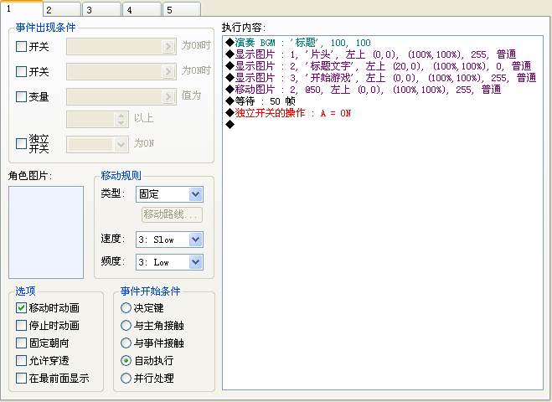Enable the 变量 condition checkbox
Screen dimensions: 552x402
pyautogui.click(x=21, y=96)
